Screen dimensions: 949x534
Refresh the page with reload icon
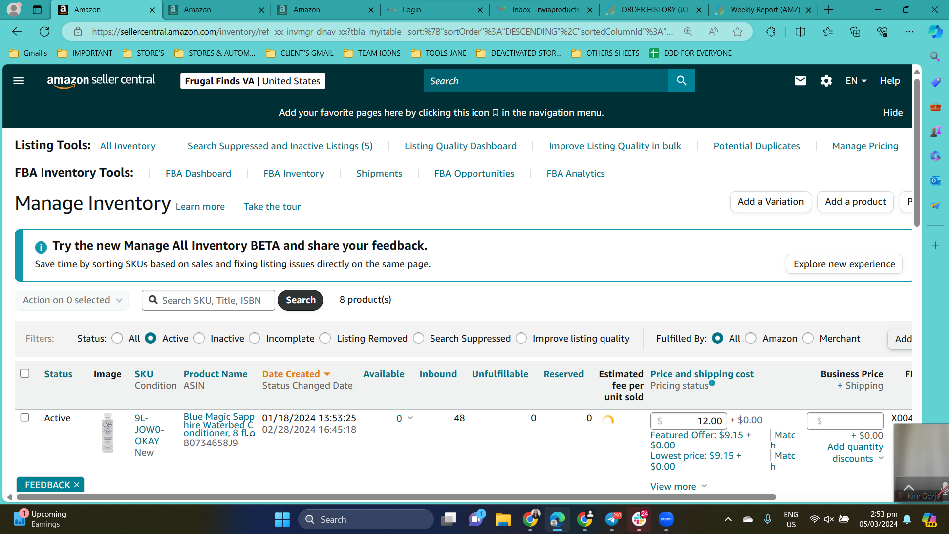click(x=44, y=32)
